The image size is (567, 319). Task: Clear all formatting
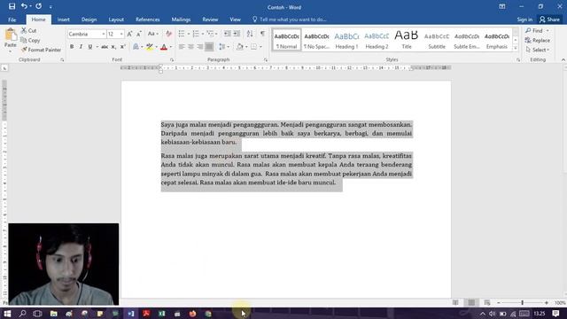tap(168, 34)
